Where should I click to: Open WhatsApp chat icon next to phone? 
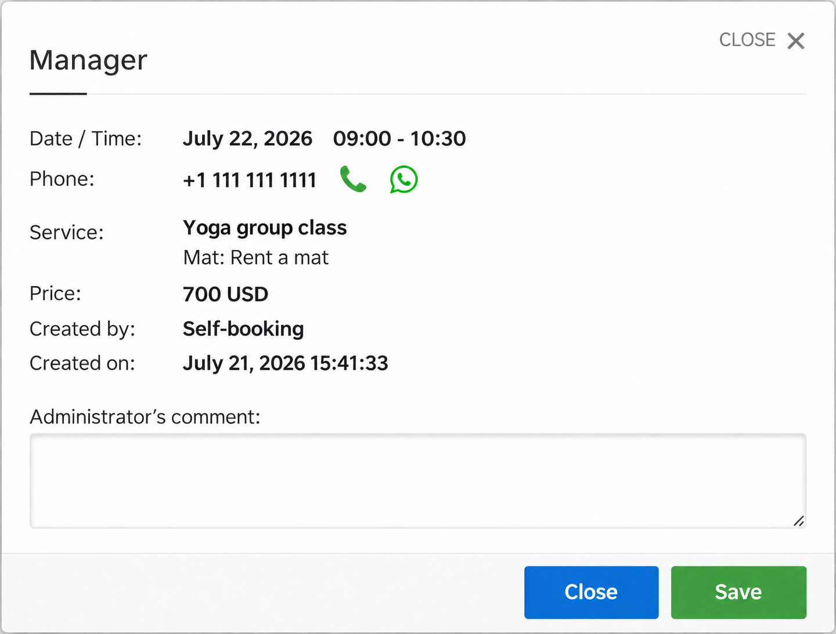coord(403,179)
